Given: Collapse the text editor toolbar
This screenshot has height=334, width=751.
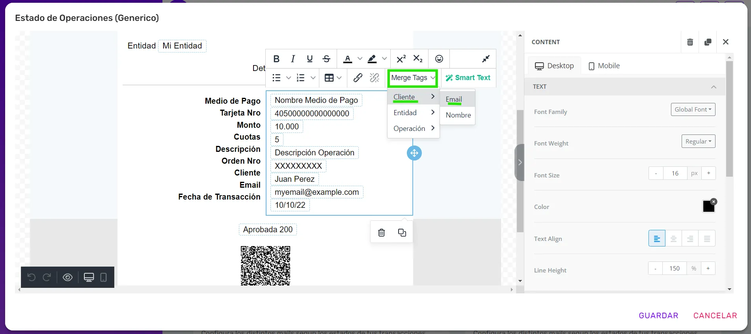Looking at the screenshot, I should [x=486, y=59].
